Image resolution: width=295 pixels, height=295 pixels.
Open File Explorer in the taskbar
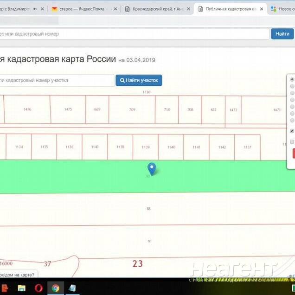[21, 288]
